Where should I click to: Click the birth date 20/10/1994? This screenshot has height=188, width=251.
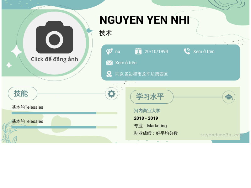pos(156,51)
